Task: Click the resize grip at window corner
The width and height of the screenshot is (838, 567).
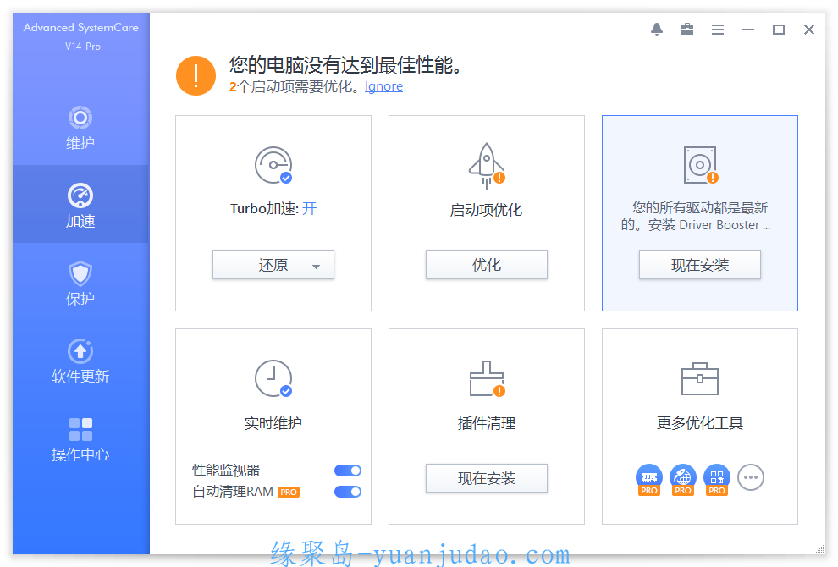Action: tap(820, 549)
